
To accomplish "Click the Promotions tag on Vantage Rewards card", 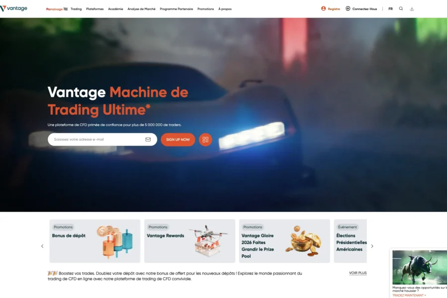I will click(x=158, y=227).
